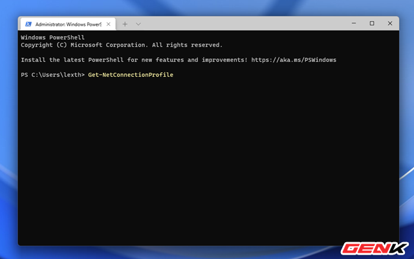Open a new tab with plus button
Viewport: 414px width, 259px height.
[125, 24]
